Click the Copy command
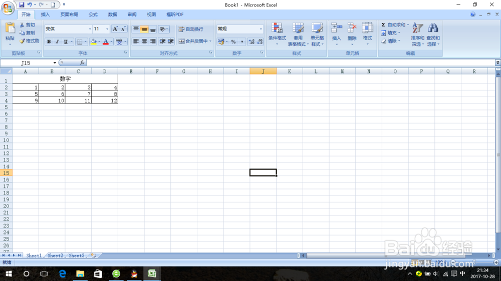The height and width of the screenshot is (281, 501). (x=27, y=33)
